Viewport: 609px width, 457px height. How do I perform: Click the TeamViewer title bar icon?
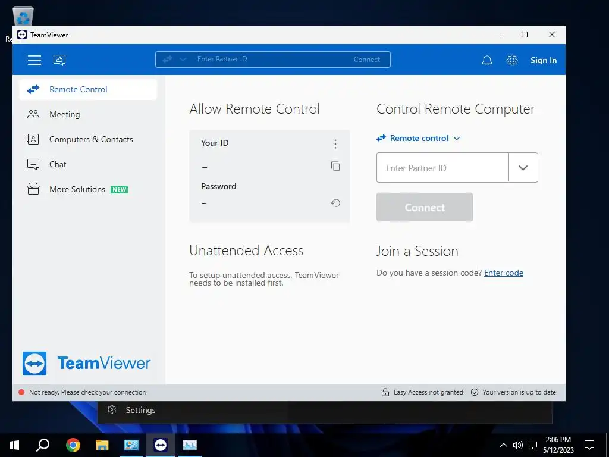click(x=22, y=35)
